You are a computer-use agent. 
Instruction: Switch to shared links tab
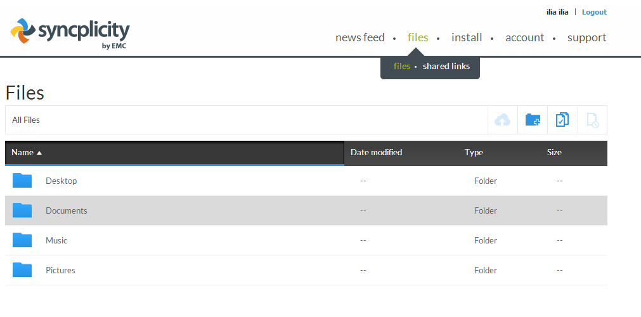click(x=446, y=66)
